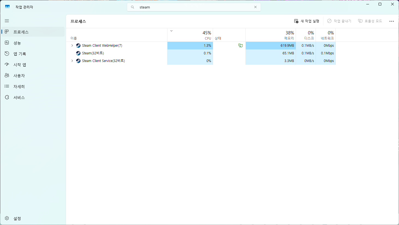
Task: Click the 프로세스 page heading
Action: [x=78, y=21]
